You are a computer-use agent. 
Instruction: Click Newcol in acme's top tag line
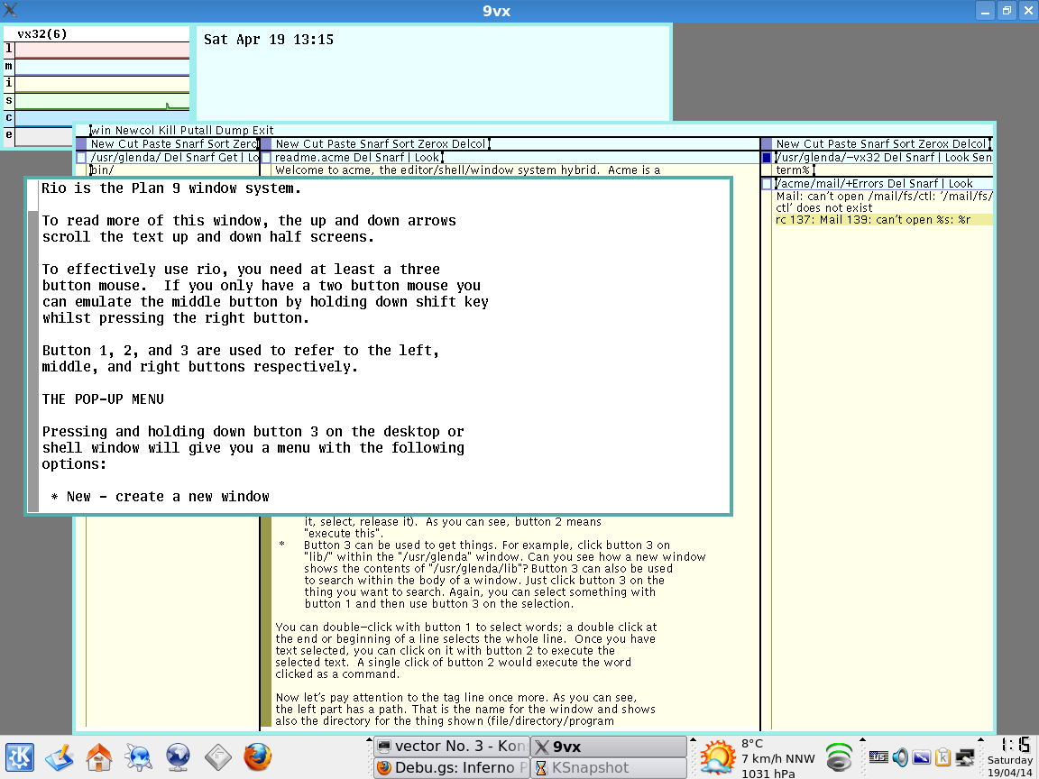click(x=134, y=131)
